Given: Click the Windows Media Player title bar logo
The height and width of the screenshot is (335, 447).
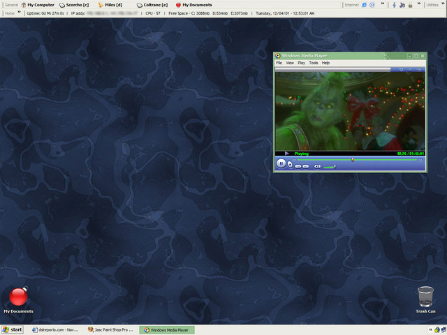Looking at the screenshot, I should point(278,56).
